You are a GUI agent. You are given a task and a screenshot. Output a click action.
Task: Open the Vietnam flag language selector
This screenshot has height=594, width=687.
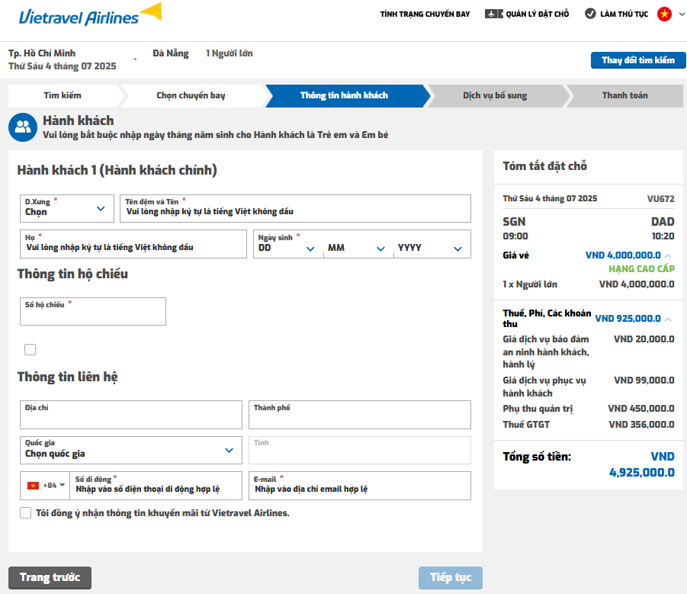[x=670, y=14]
